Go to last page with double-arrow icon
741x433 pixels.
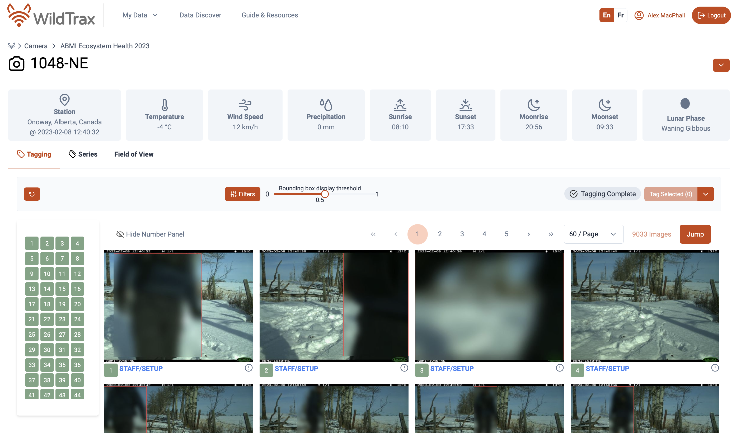pyautogui.click(x=551, y=234)
